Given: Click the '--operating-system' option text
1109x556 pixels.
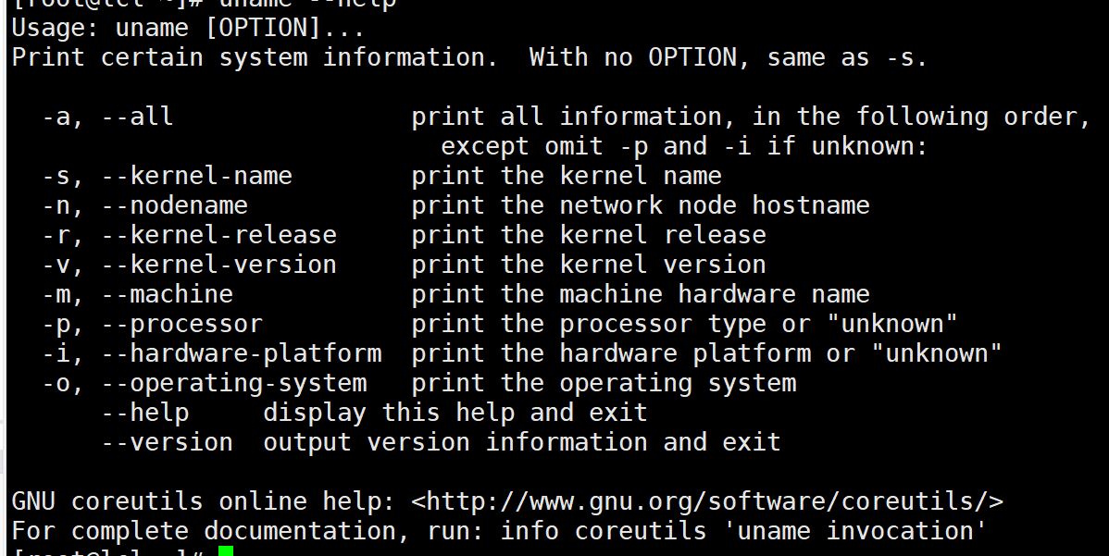Looking at the screenshot, I should (234, 384).
